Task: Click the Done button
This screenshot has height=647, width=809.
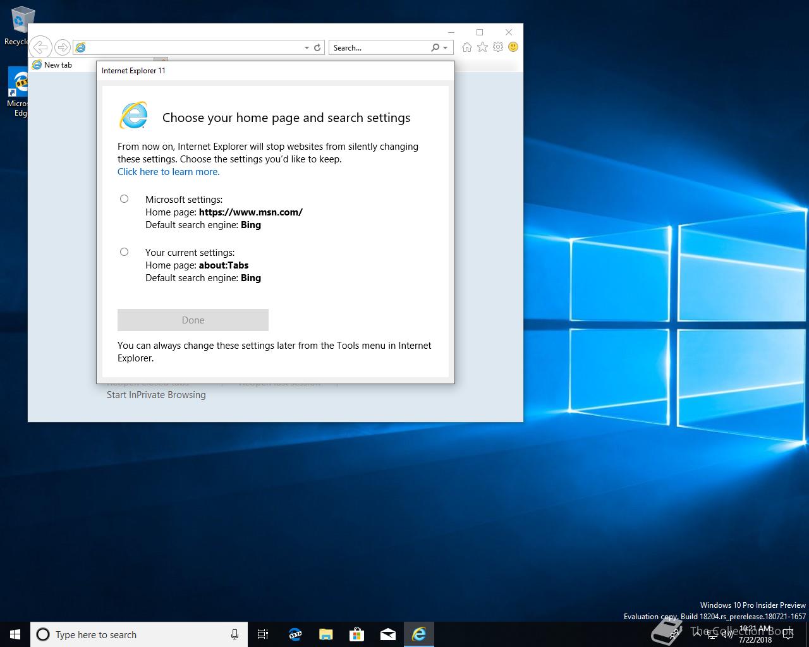Action: [193, 320]
